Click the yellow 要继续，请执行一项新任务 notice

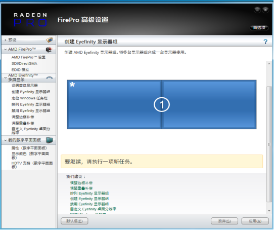click(x=162, y=161)
